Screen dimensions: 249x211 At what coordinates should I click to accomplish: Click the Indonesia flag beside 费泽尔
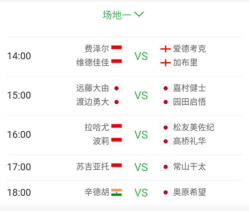tap(117, 49)
